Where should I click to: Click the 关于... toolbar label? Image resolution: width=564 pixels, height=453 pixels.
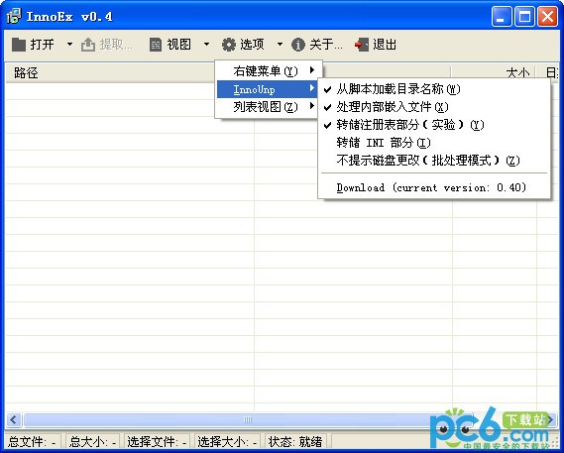(x=326, y=45)
